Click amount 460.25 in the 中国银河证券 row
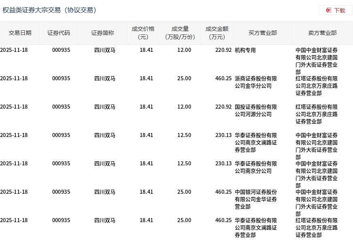The width and height of the screenshot is (353, 244). point(223,192)
